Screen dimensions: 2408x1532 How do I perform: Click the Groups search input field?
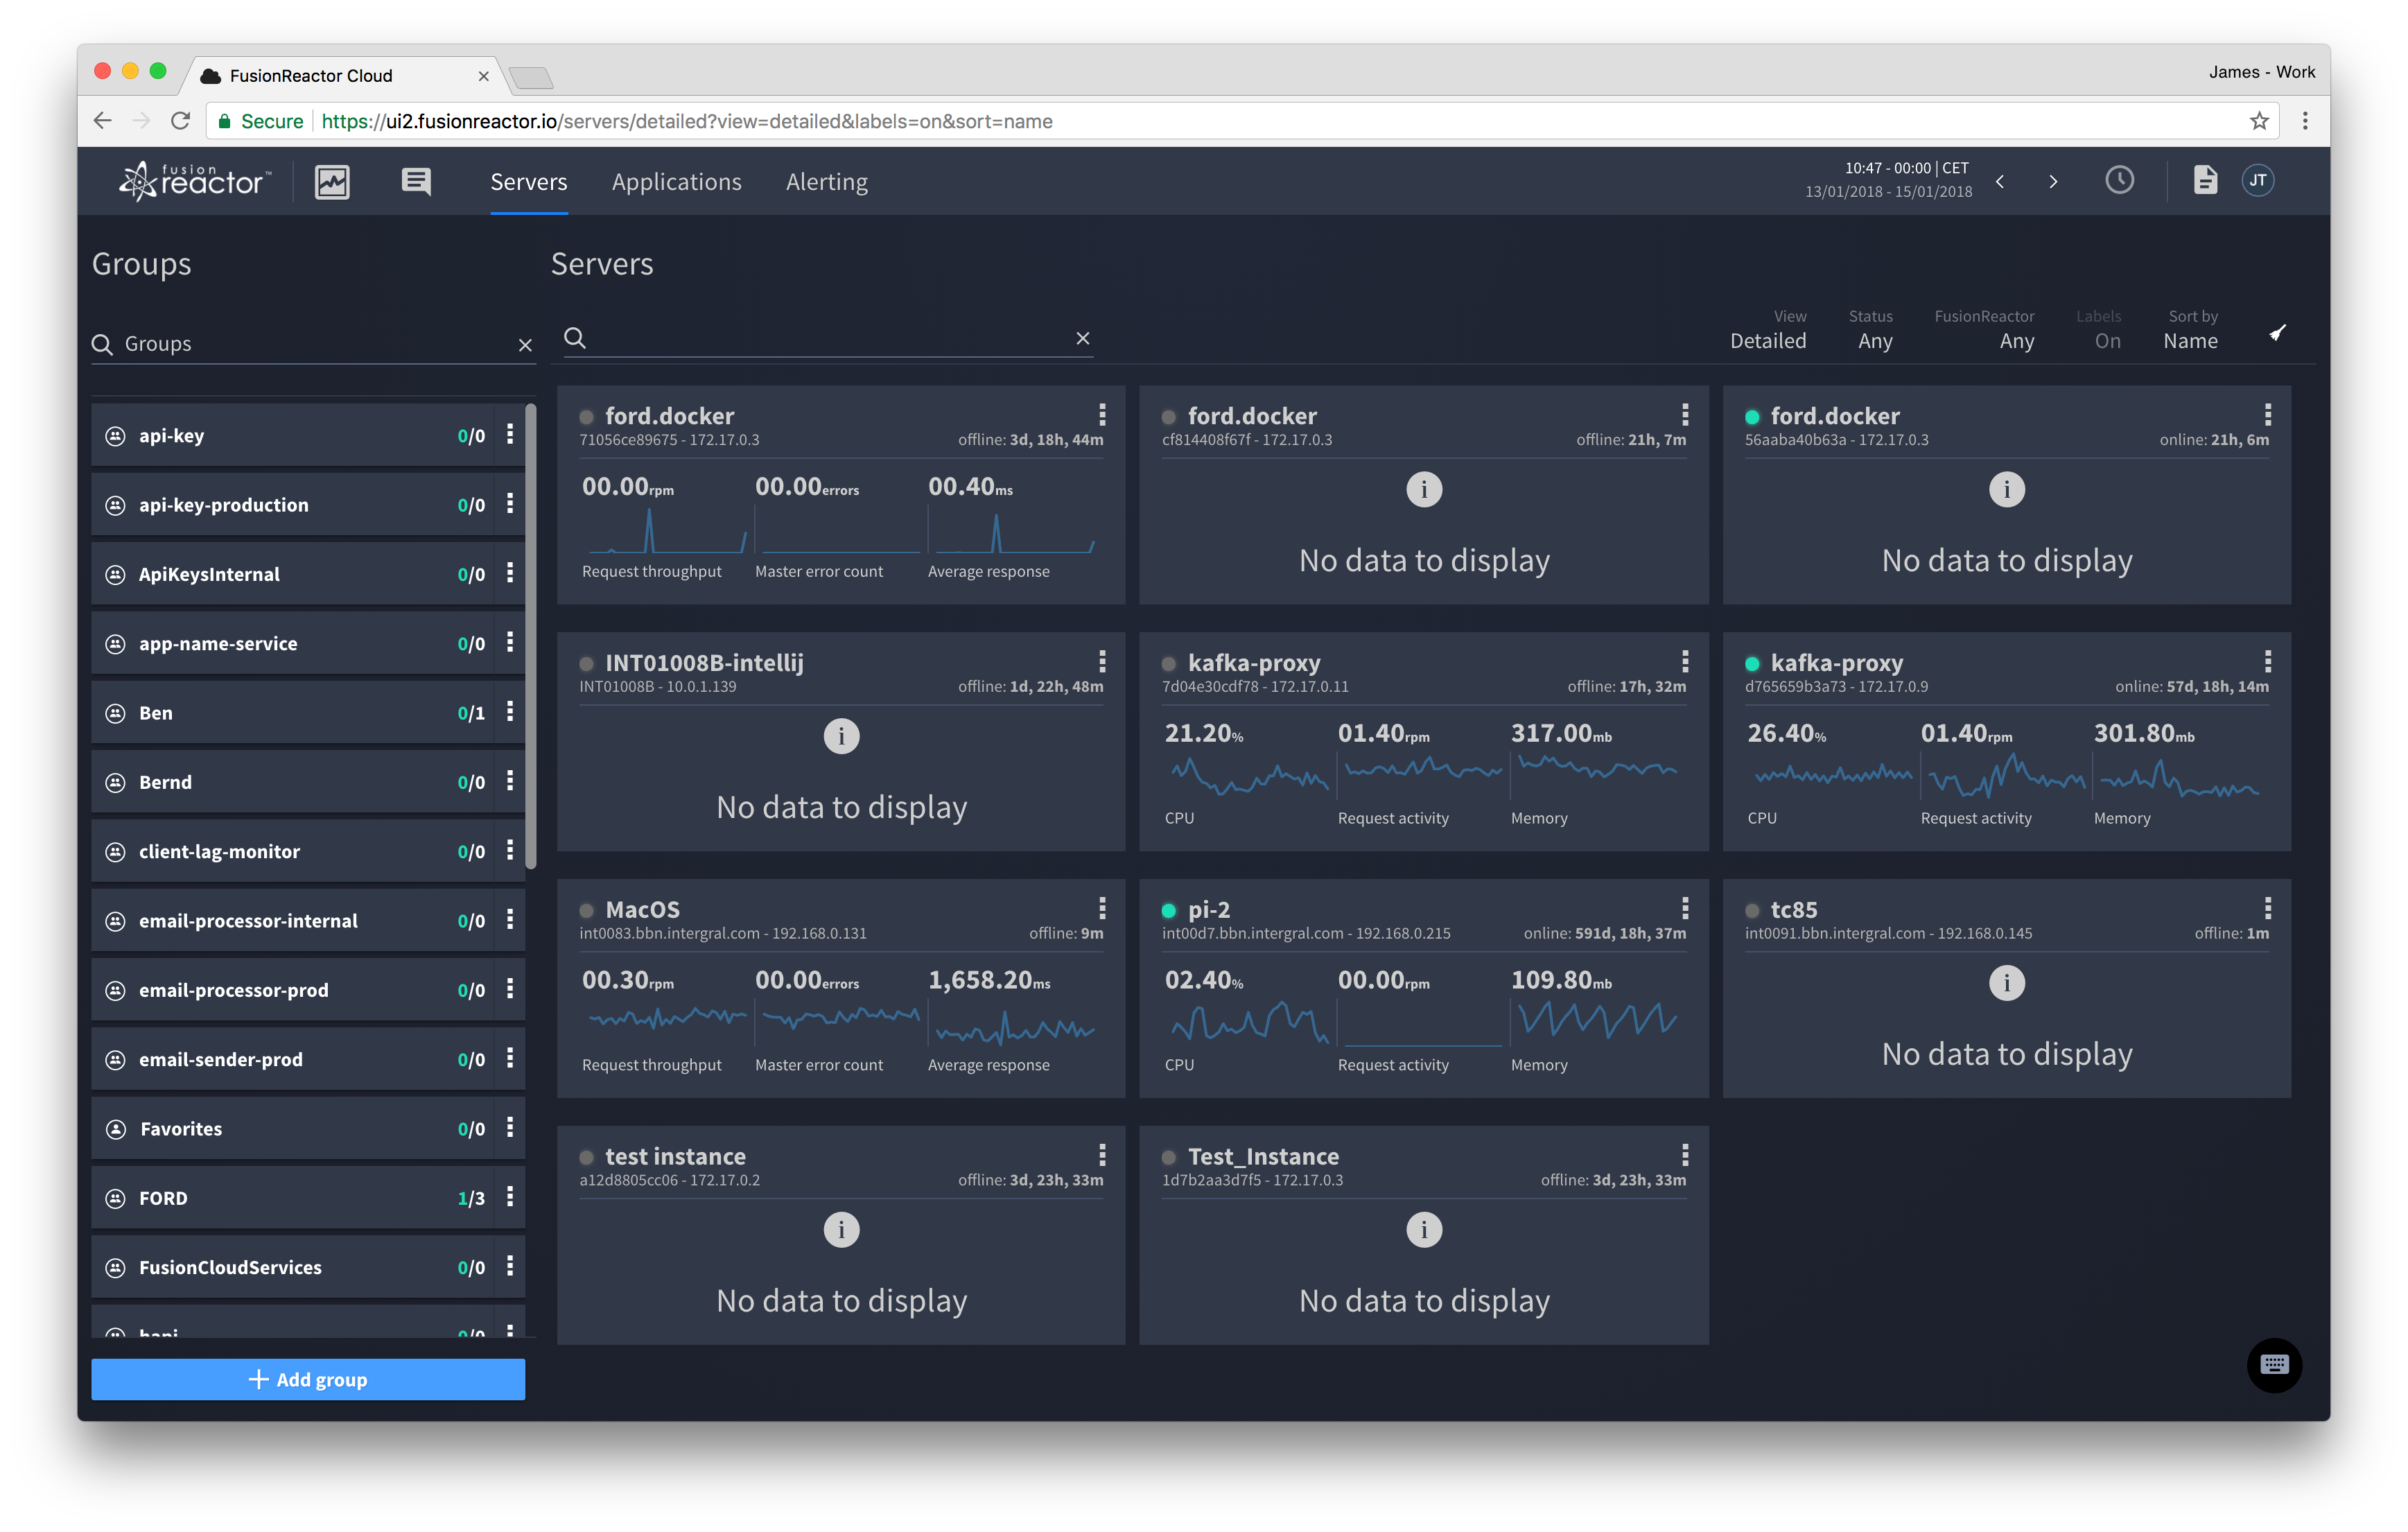coord(315,344)
